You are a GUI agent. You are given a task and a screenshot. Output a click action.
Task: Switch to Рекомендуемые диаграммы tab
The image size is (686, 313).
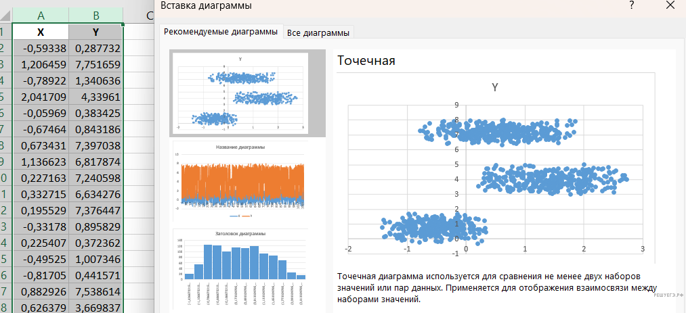pyautogui.click(x=221, y=32)
